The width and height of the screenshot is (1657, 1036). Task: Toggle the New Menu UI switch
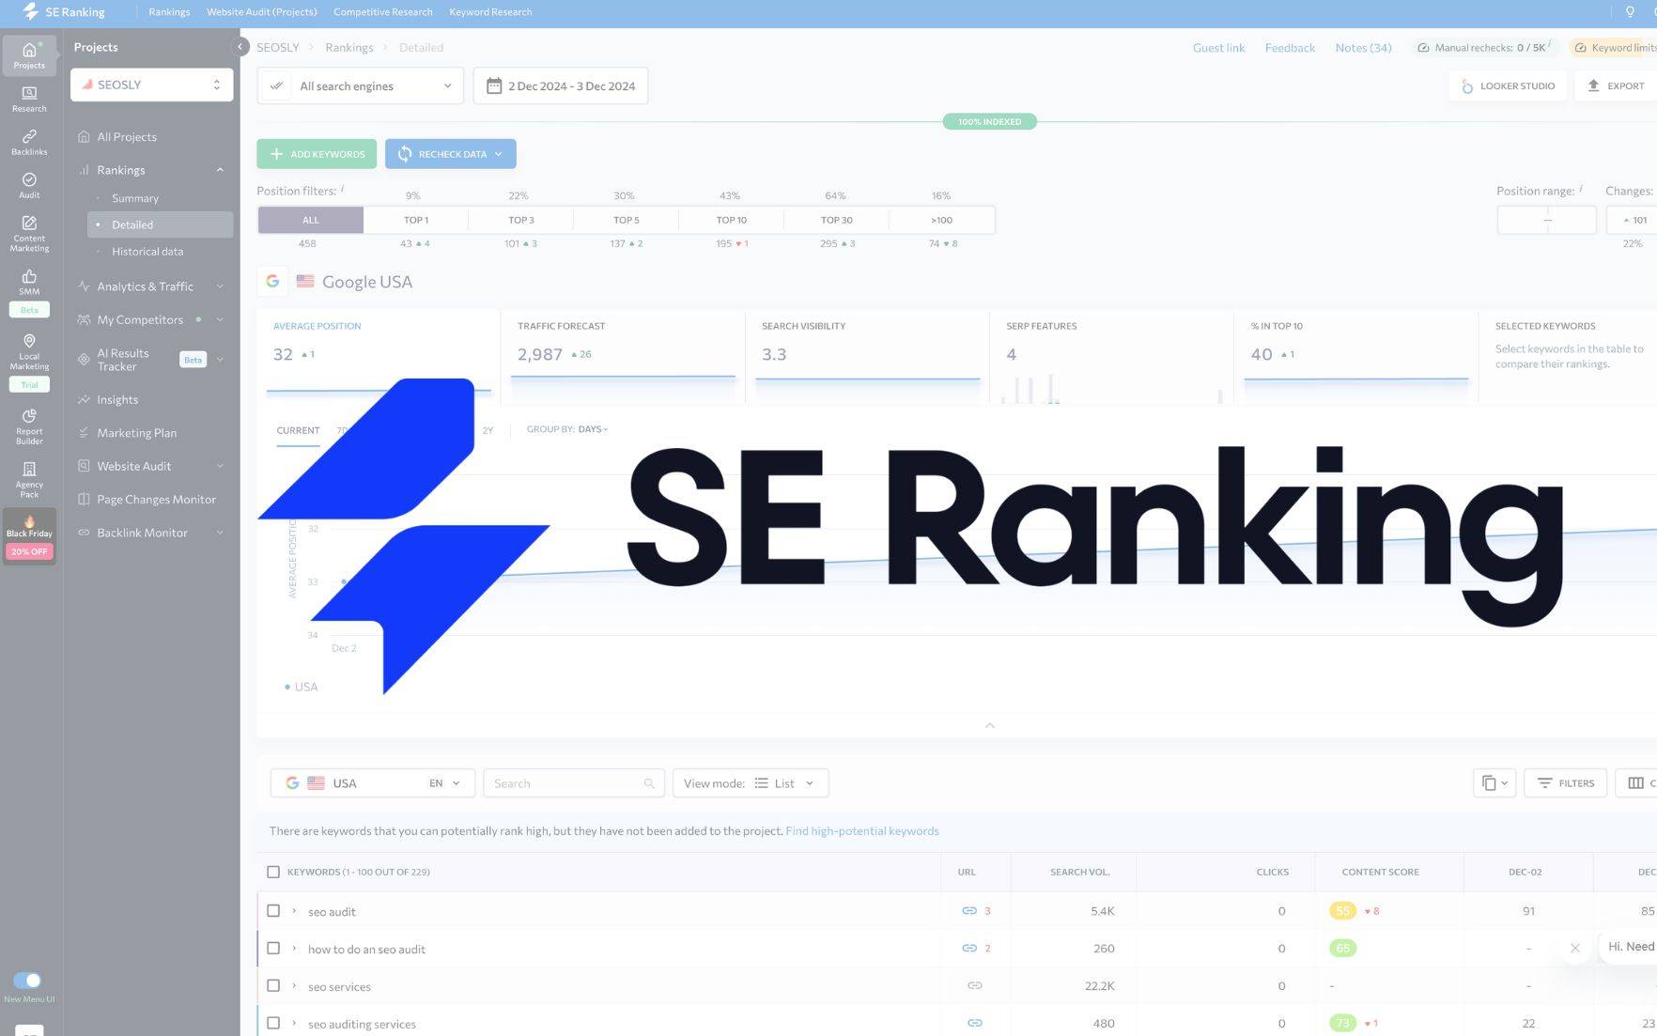[x=27, y=980]
